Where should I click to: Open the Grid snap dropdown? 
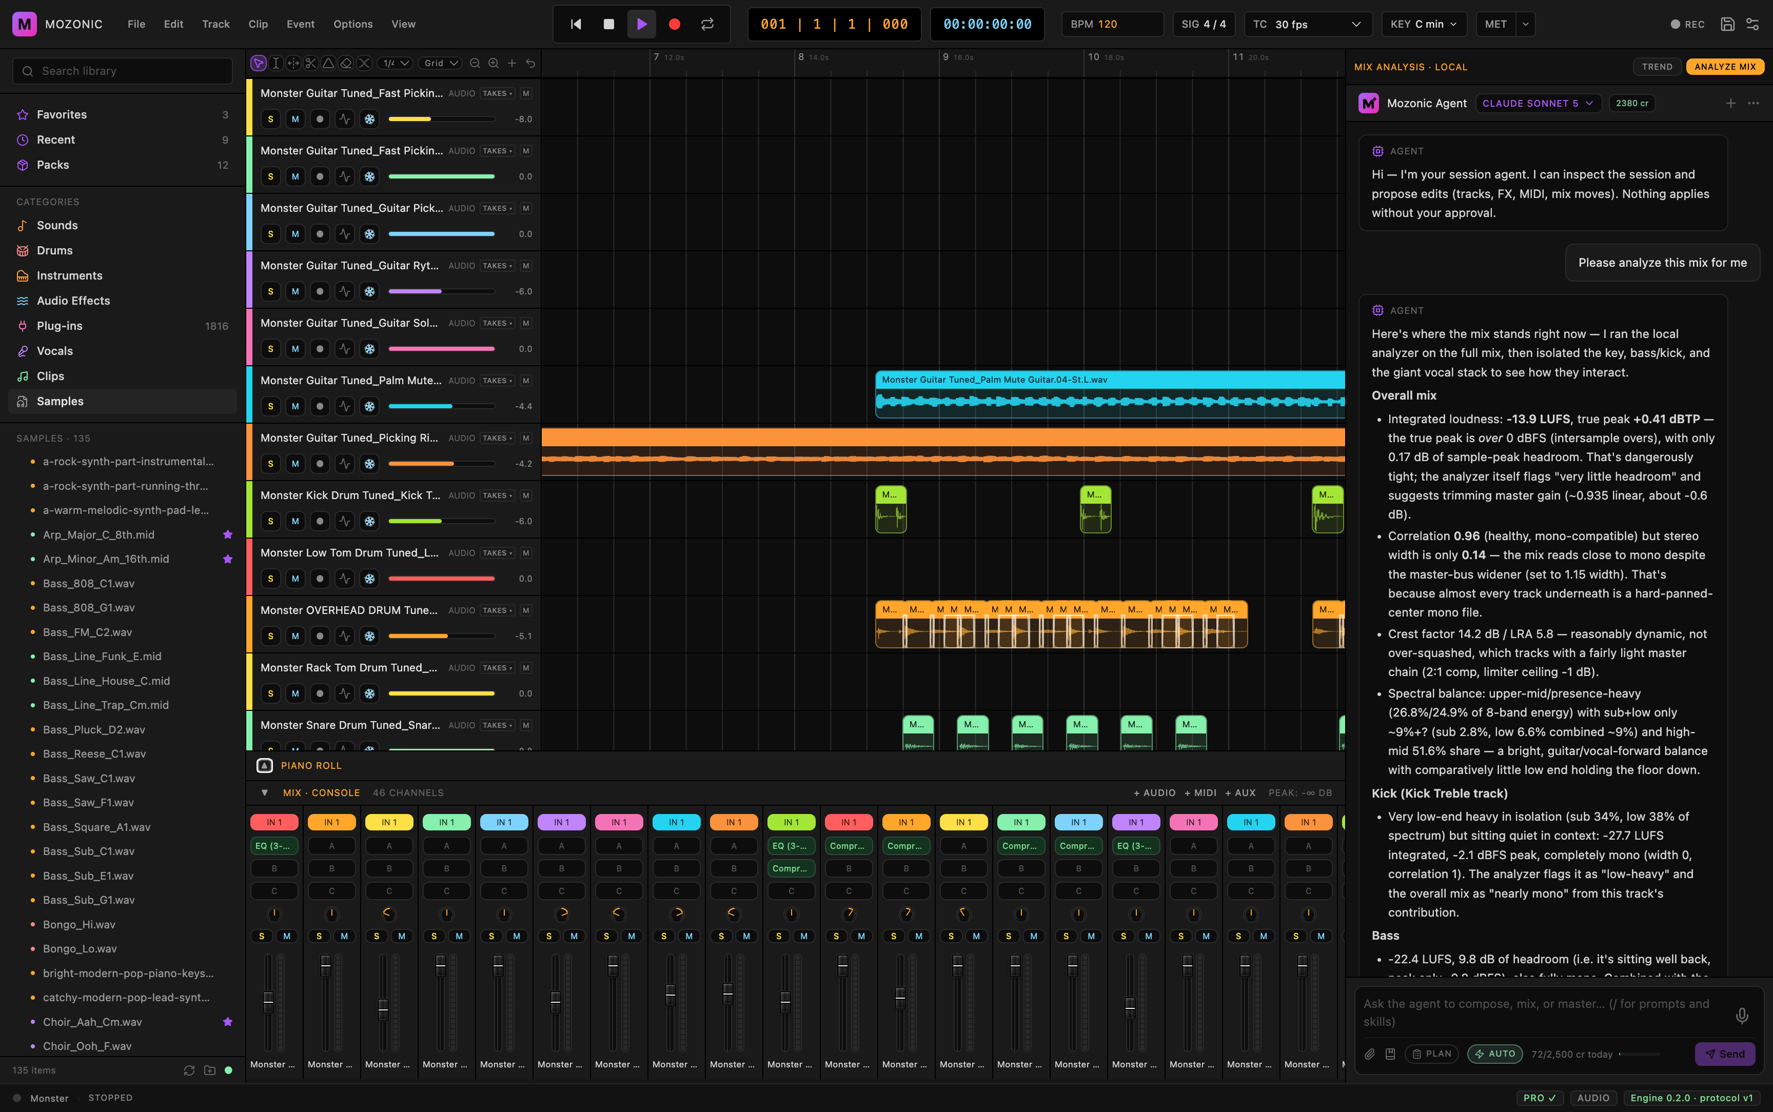pyautogui.click(x=441, y=63)
